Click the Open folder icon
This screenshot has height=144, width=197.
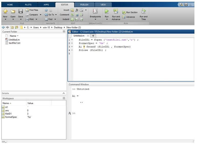[13, 11]
